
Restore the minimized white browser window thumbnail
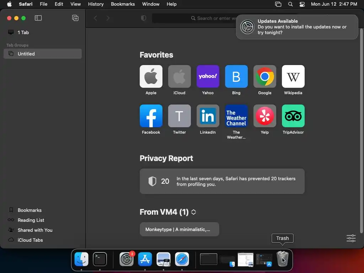tap(246, 259)
